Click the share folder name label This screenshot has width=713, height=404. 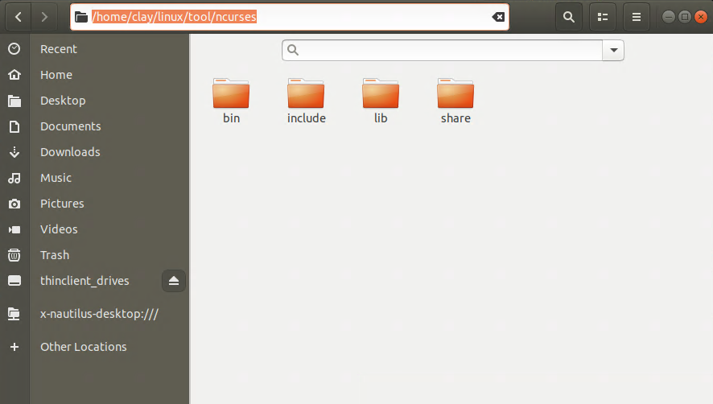point(455,118)
